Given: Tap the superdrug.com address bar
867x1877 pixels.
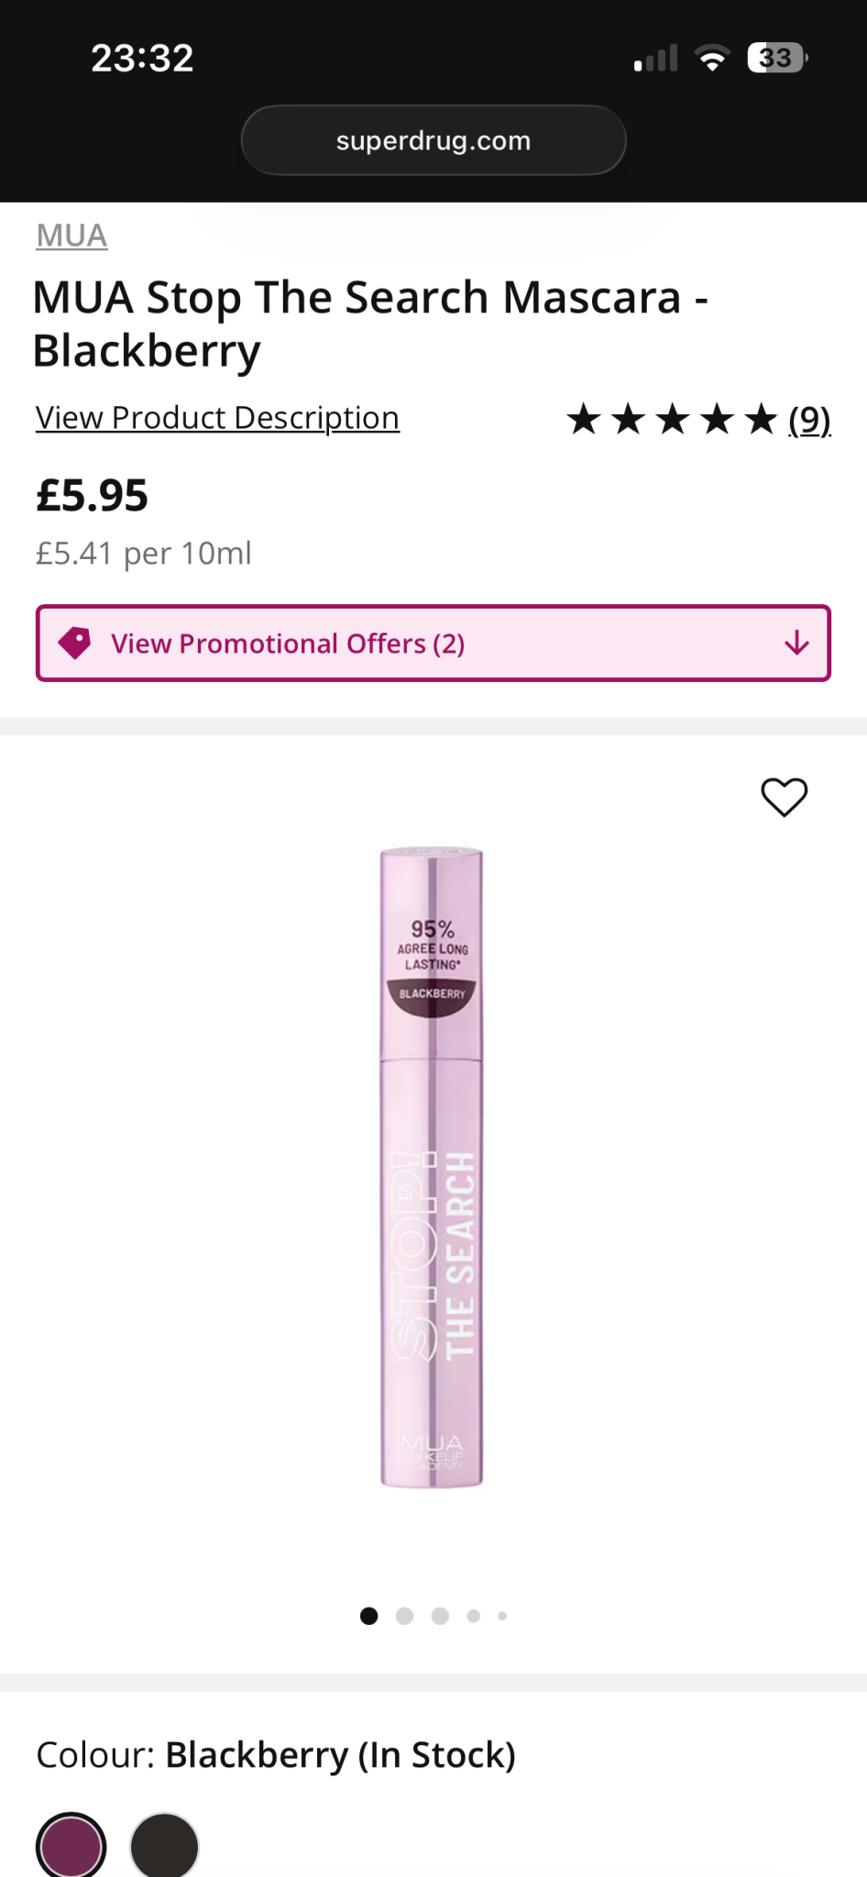Looking at the screenshot, I should coord(433,140).
